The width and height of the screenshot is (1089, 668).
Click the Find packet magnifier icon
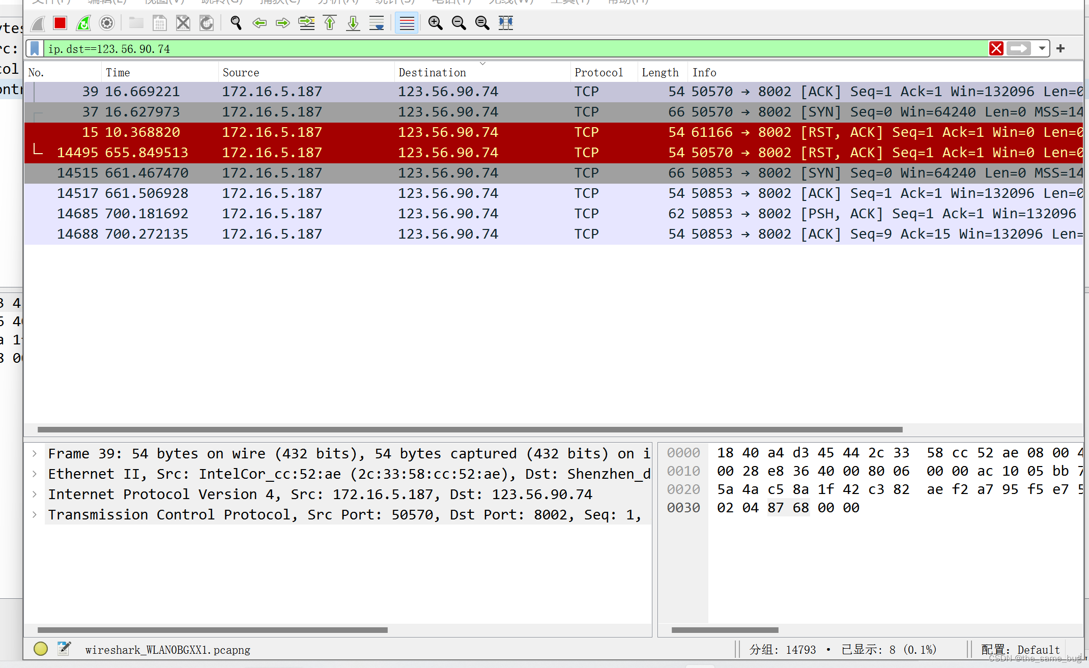pos(236,23)
